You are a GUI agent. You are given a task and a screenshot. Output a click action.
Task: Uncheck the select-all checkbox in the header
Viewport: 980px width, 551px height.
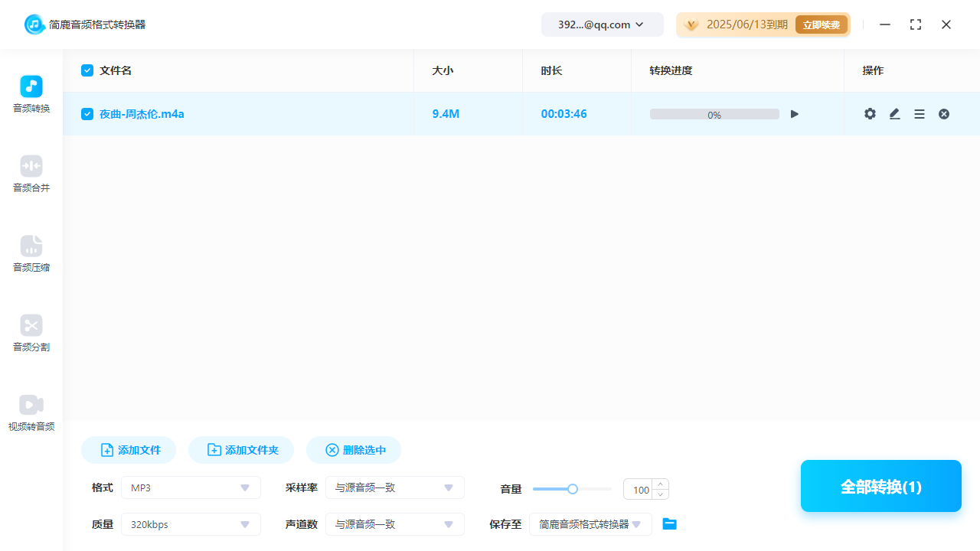(87, 70)
